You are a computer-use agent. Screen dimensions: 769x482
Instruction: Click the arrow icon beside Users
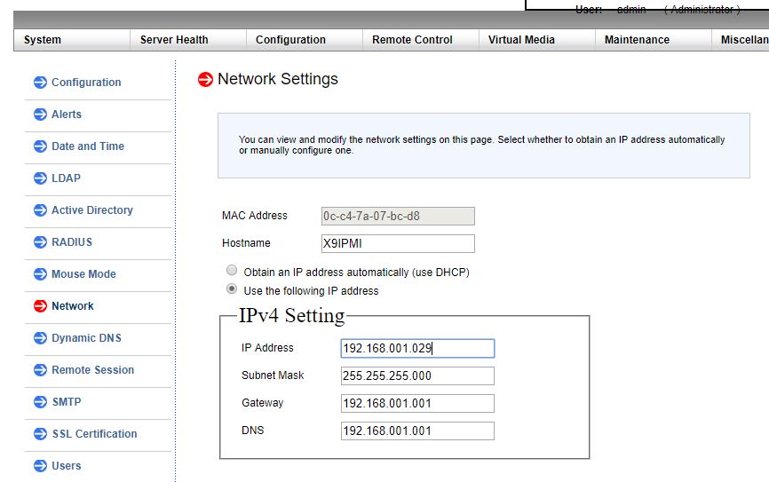40,466
